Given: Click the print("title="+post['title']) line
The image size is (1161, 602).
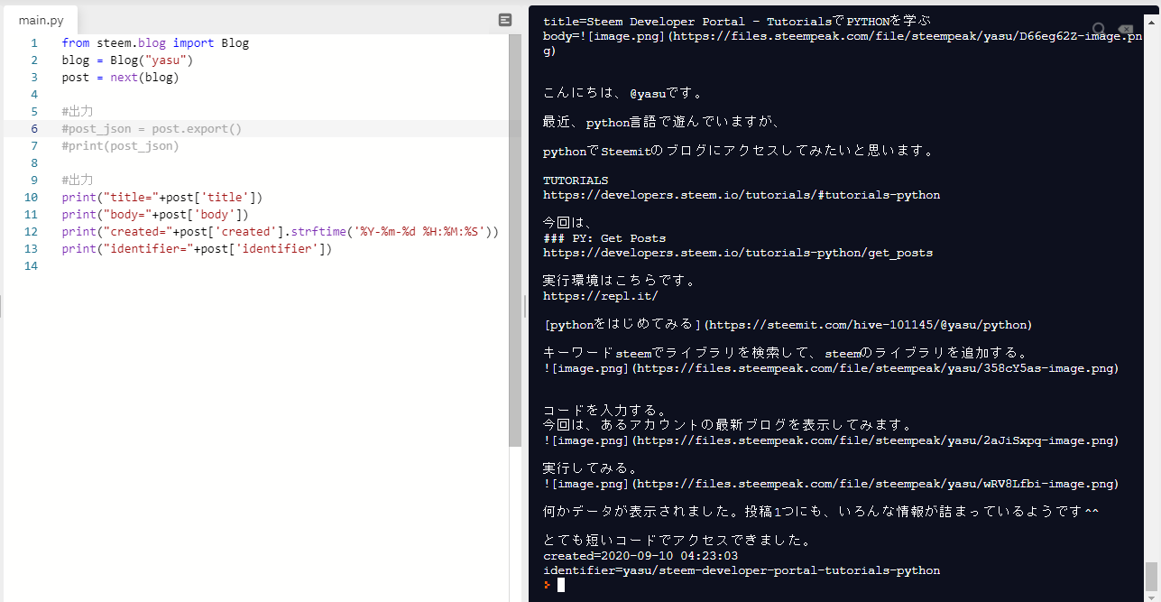Looking at the screenshot, I should (162, 198).
